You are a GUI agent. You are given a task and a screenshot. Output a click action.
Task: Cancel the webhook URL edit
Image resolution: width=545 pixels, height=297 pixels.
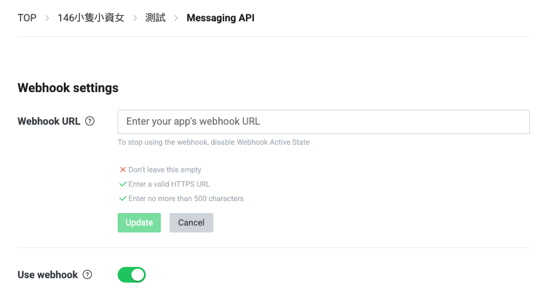191,222
